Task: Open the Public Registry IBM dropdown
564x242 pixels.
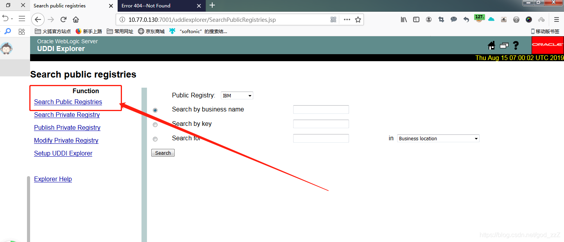Action: click(x=237, y=95)
